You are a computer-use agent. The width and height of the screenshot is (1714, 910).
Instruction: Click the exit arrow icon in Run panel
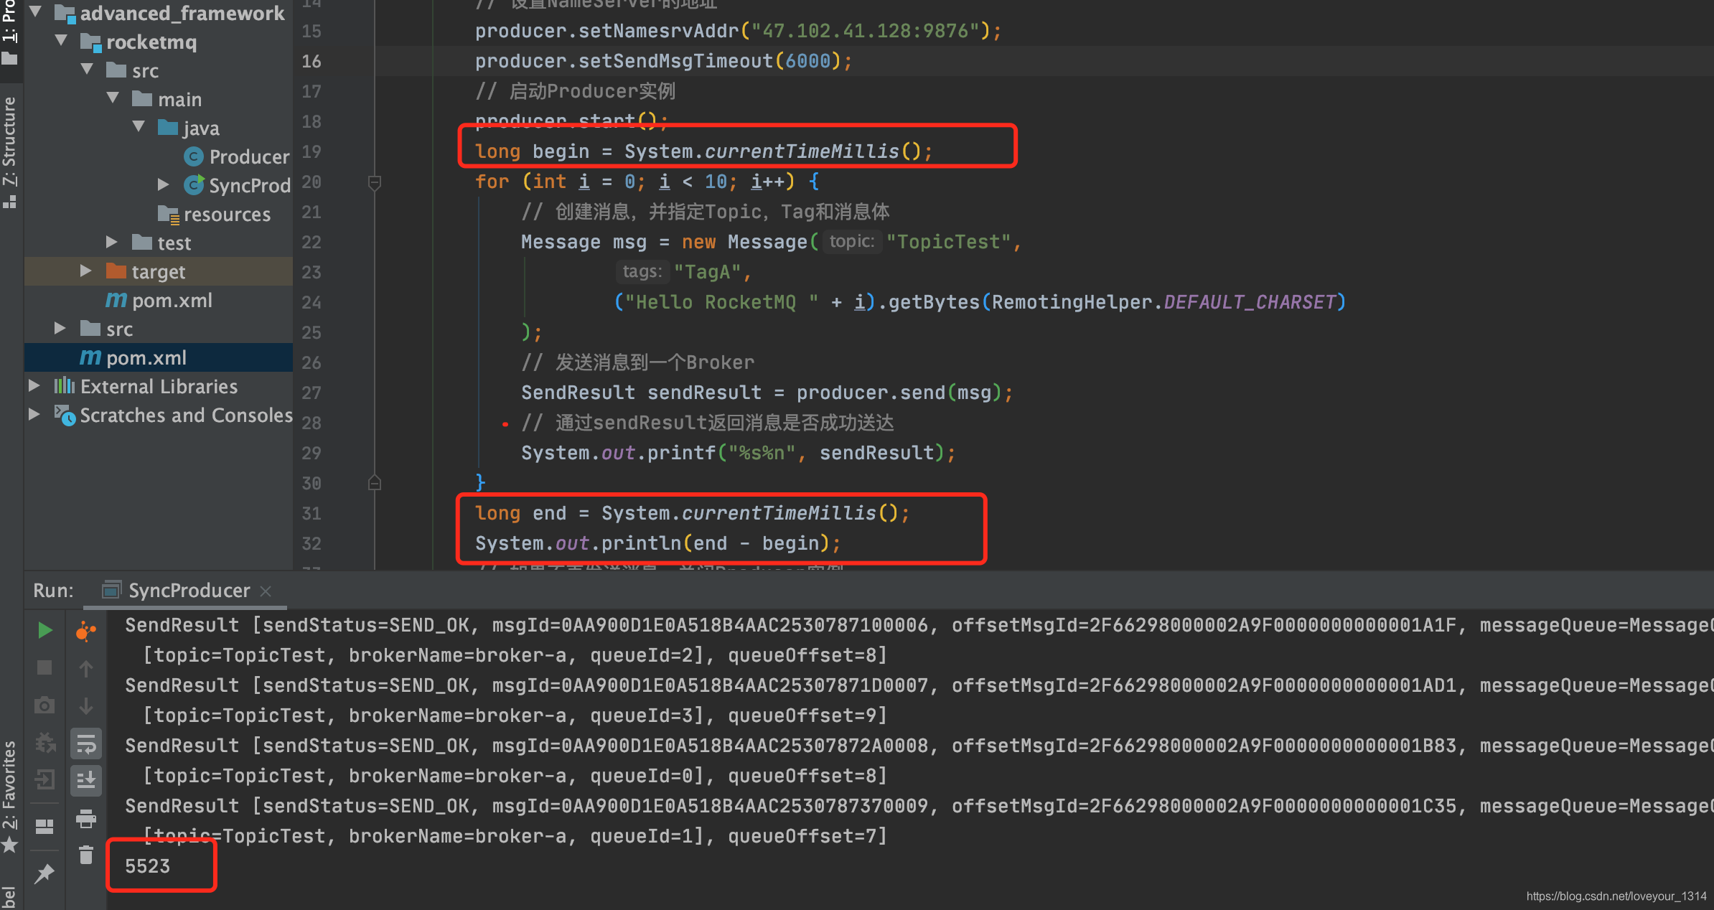(x=45, y=779)
